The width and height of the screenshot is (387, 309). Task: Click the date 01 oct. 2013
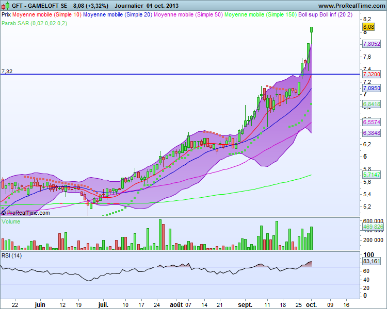click(x=163, y=6)
